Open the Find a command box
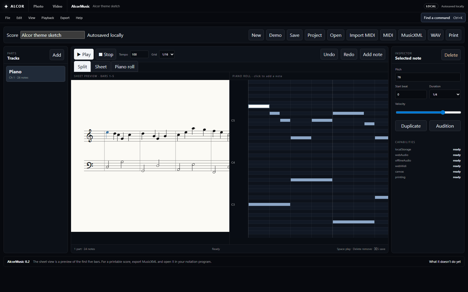 coord(443,18)
